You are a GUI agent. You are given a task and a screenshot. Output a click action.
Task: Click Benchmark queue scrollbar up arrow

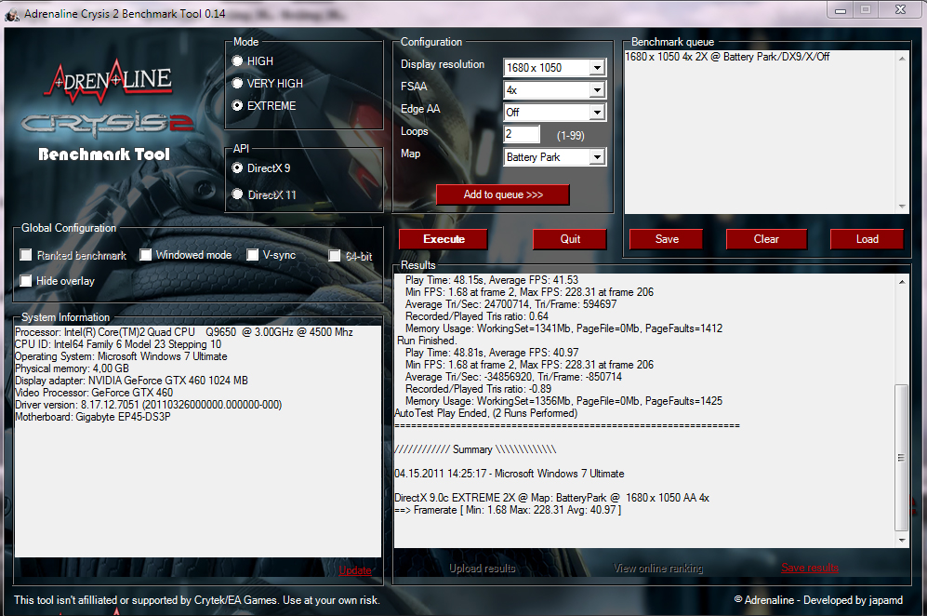(x=902, y=58)
